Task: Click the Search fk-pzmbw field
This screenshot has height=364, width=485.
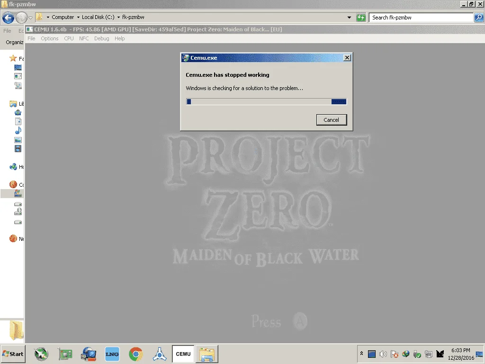Action: pyautogui.click(x=421, y=18)
